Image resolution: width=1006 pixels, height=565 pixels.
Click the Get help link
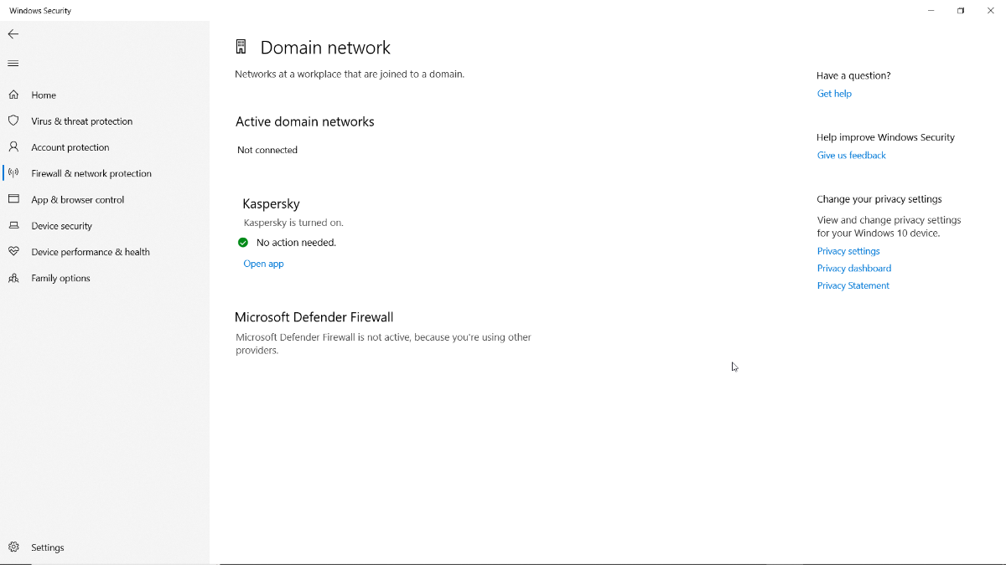(834, 94)
